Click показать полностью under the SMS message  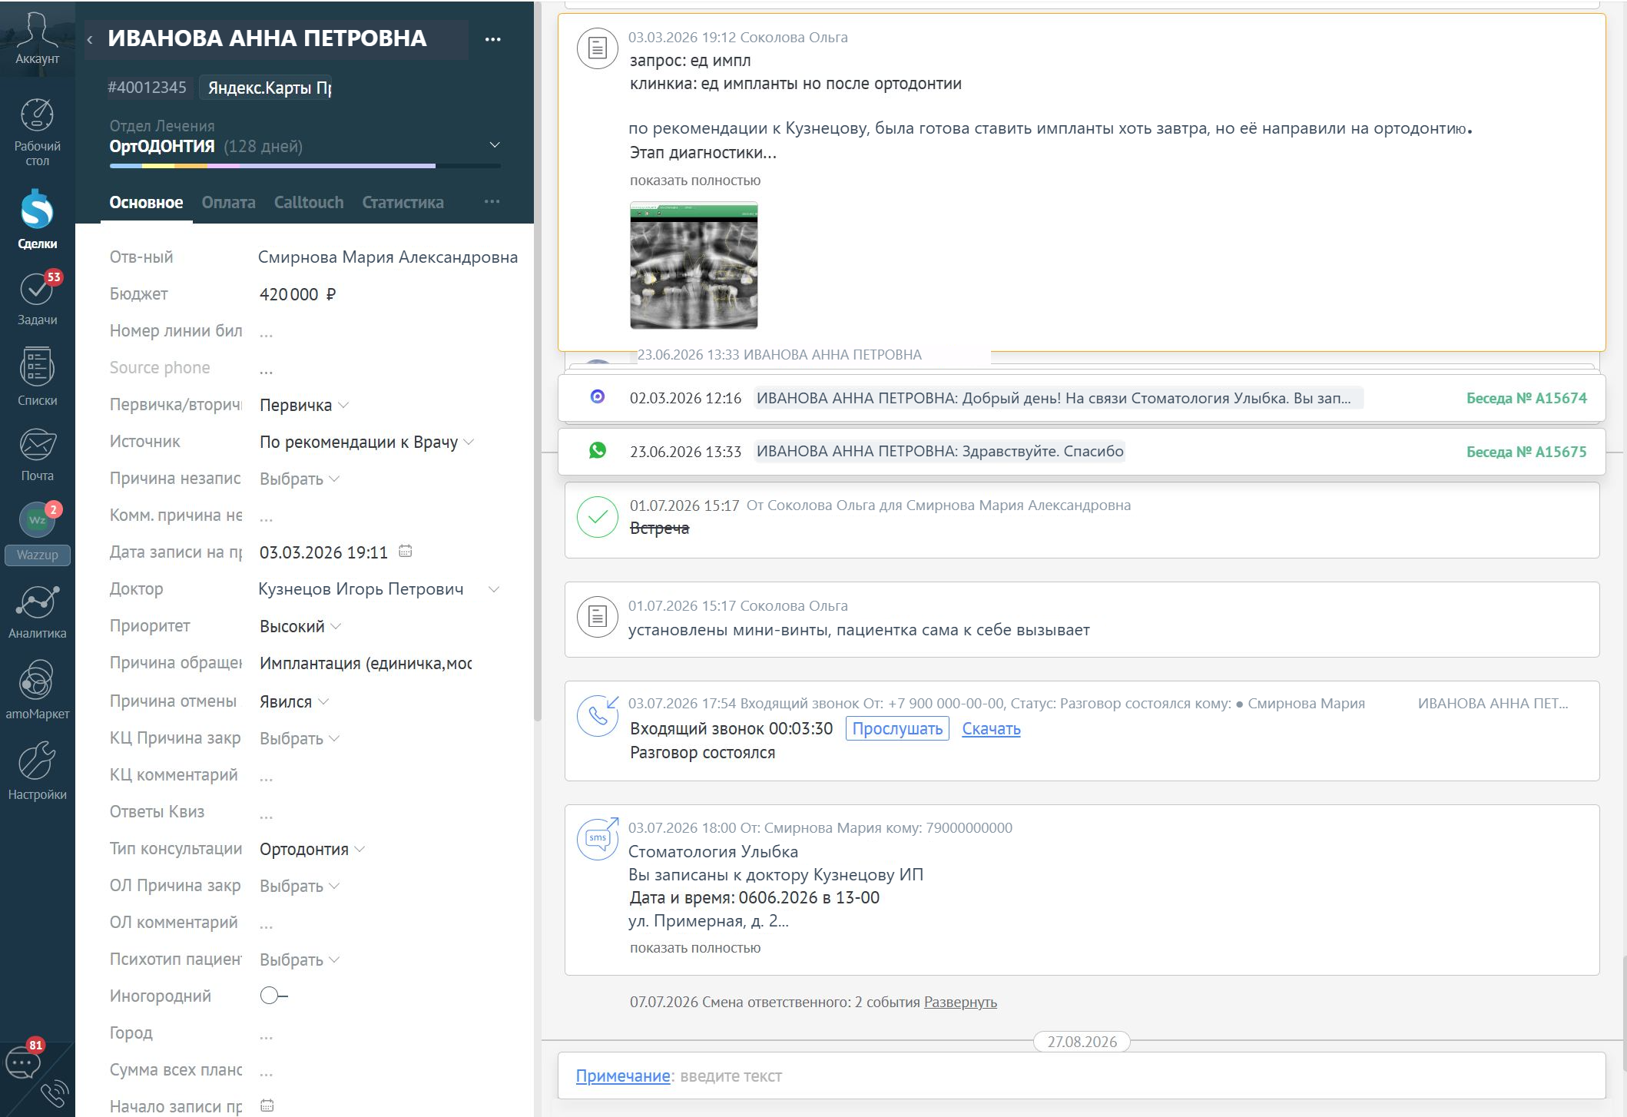coord(695,947)
